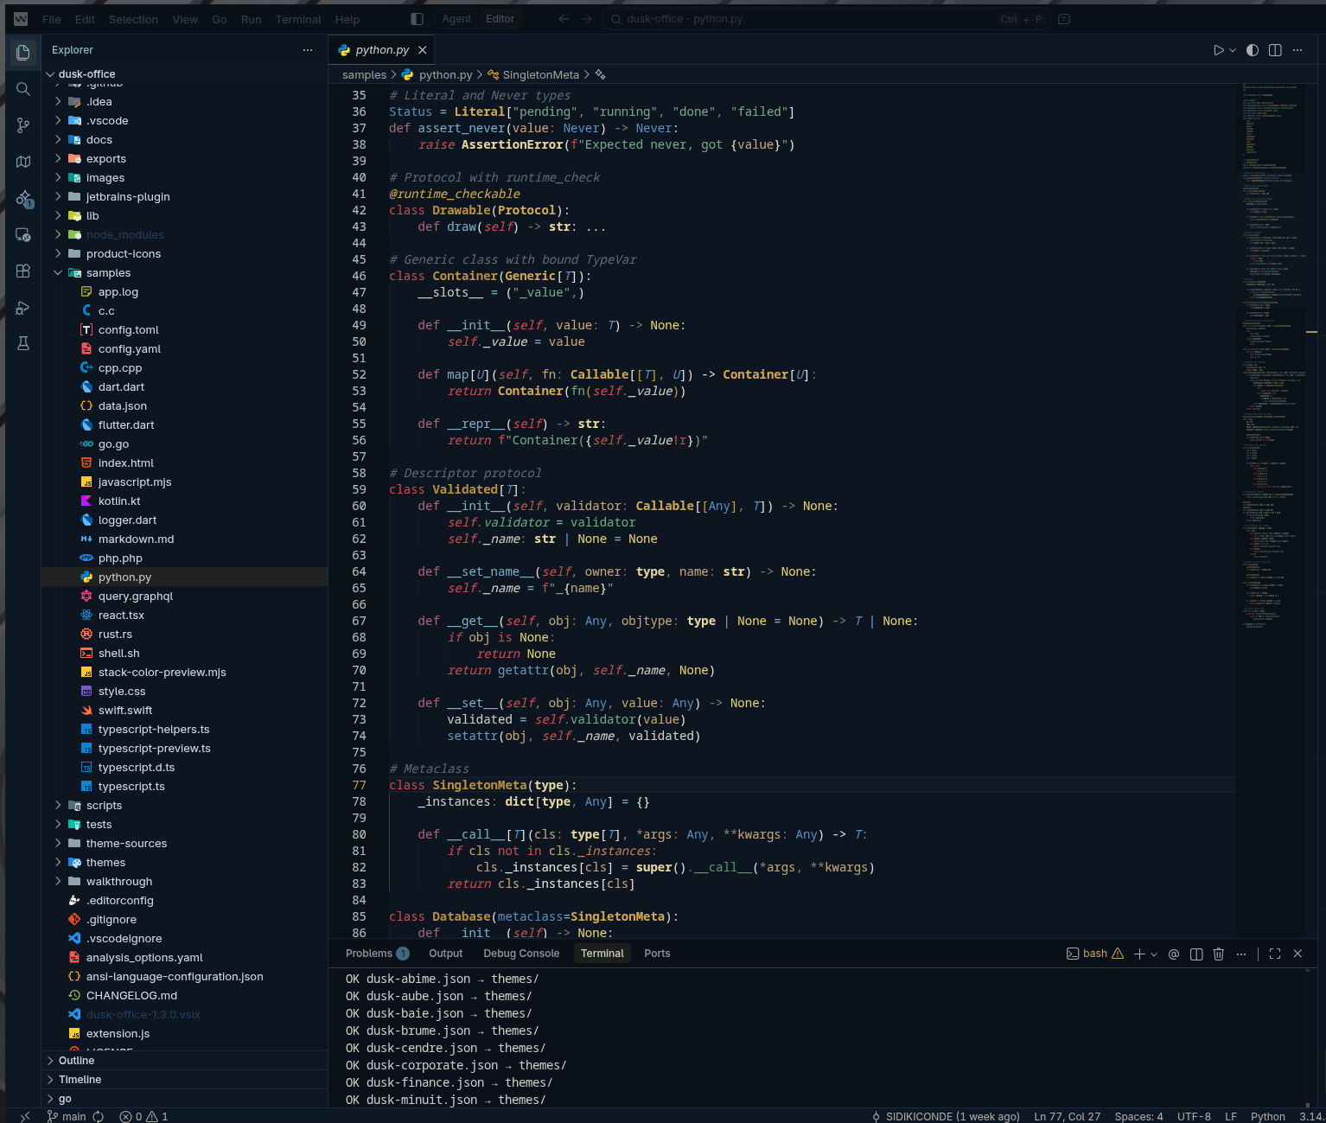Image resolution: width=1326 pixels, height=1123 pixels.
Task: Open the Help menu
Action: coord(347,19)
